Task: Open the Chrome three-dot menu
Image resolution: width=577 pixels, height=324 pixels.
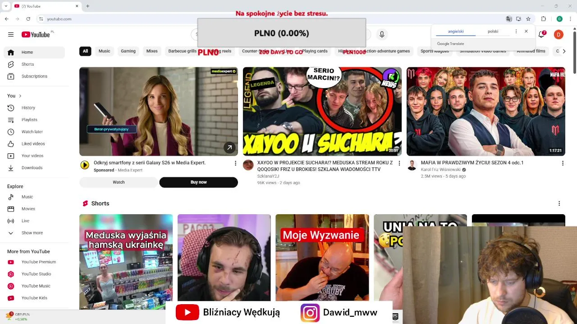Action: [570, 19]
